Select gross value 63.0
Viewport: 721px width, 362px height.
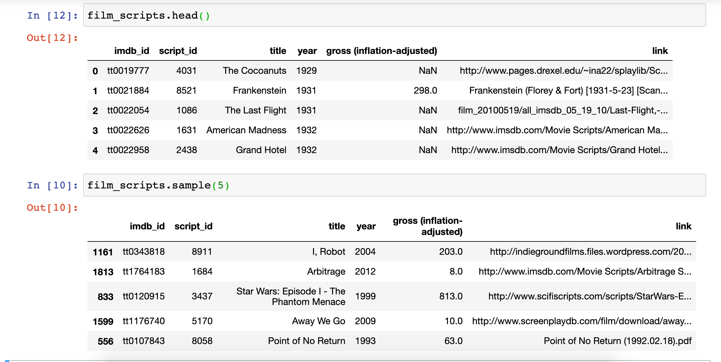coord(453,341)
